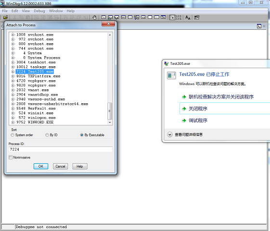Screen dimensions: 270x231
Task: Select the 2808 vmware-usbarbitrator64.exe row
Action: tap(52, 104)
